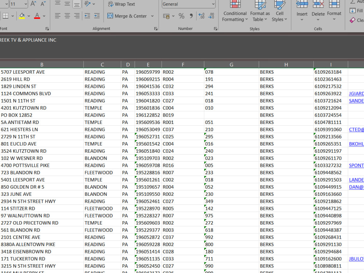Viewport: 364px width, 273px height.
Task: Open the JBULO email link
Action: [356, 259]
